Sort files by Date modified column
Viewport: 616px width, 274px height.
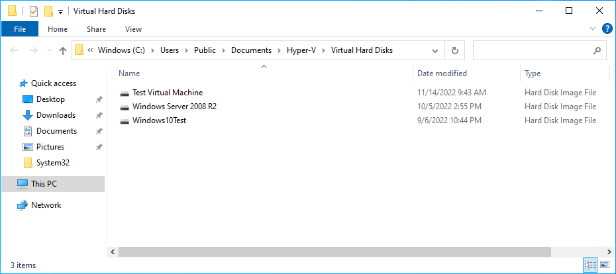(442, 73)
